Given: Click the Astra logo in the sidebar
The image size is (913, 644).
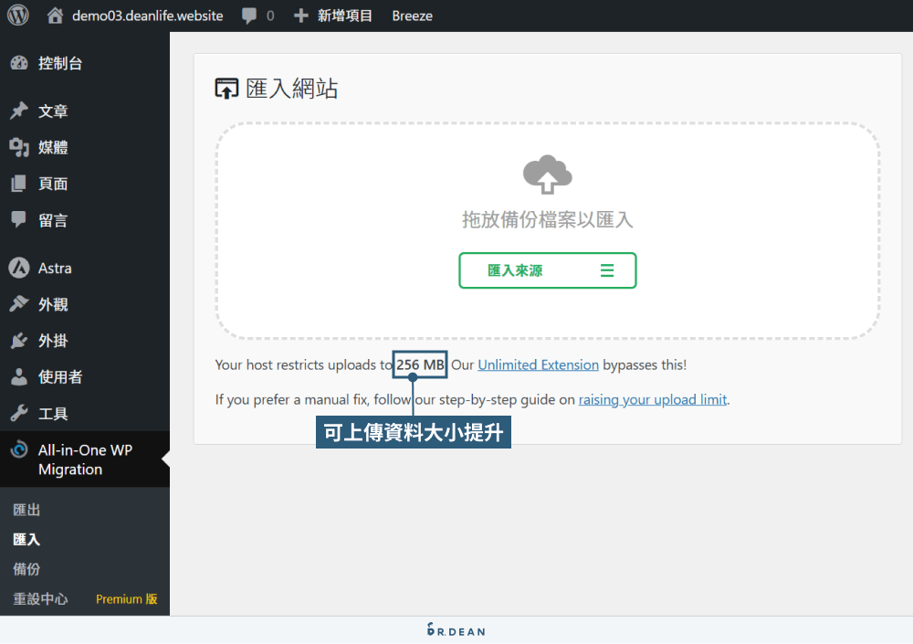Looking at the screenshot, I should pos(20,268).
